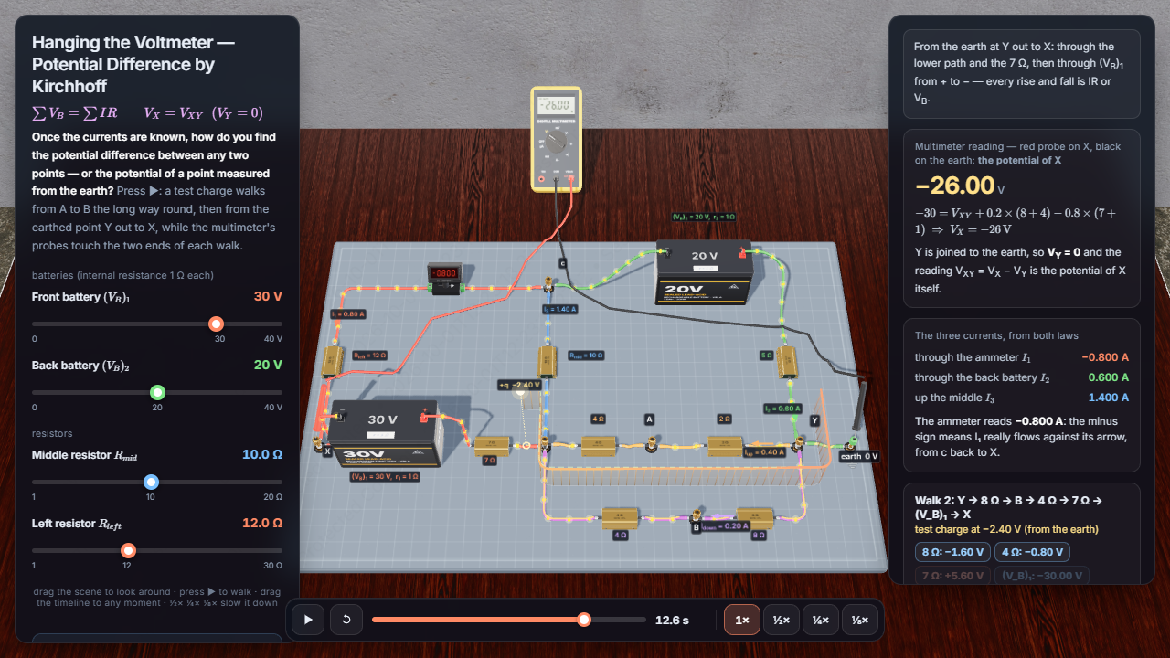Viewport: 1170px width, 658px height.
Task: Click the 5 Ω resistor component
Action: [787, 364]
